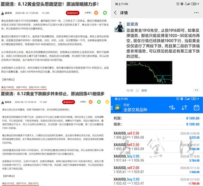Select the XAUUSD sell 2.00 trade at 1939.61

[157, 170]
